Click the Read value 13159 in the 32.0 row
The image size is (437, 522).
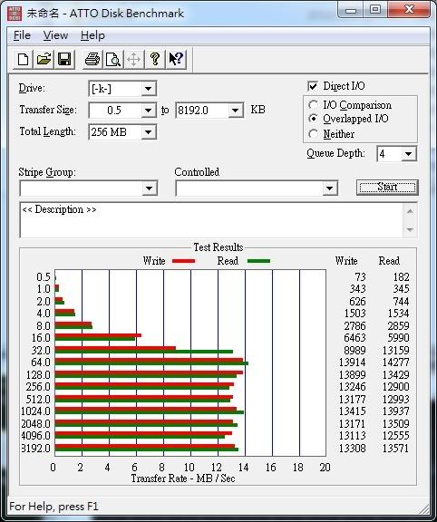(395, 351)
